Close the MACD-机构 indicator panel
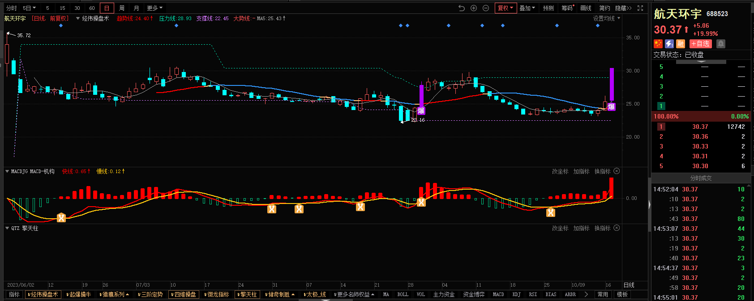Image resolution: width=754 pixels, height=301 pixels. pos(617,171)
